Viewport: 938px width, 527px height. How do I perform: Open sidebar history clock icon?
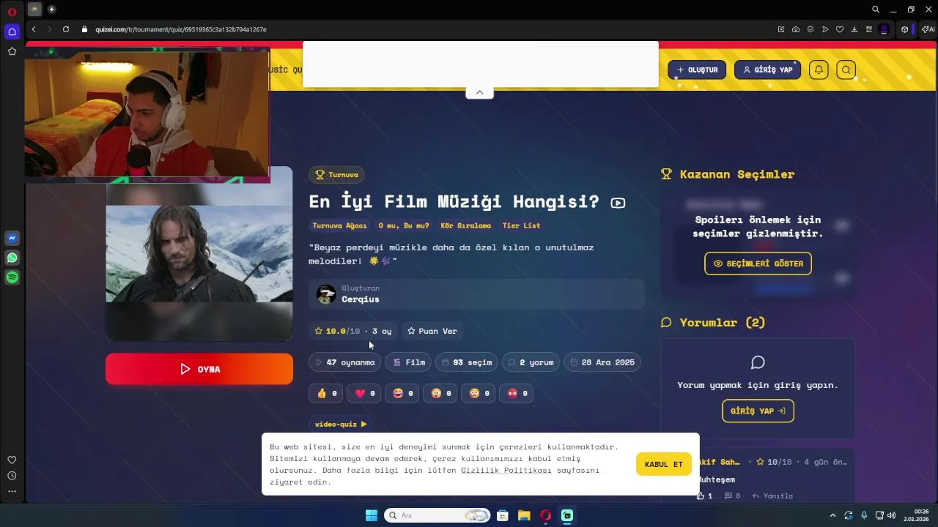pyautogui.click(x=12, y=476)
